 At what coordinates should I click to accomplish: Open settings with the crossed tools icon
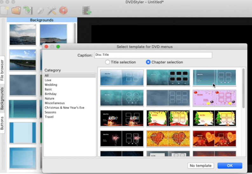[52, 10]
